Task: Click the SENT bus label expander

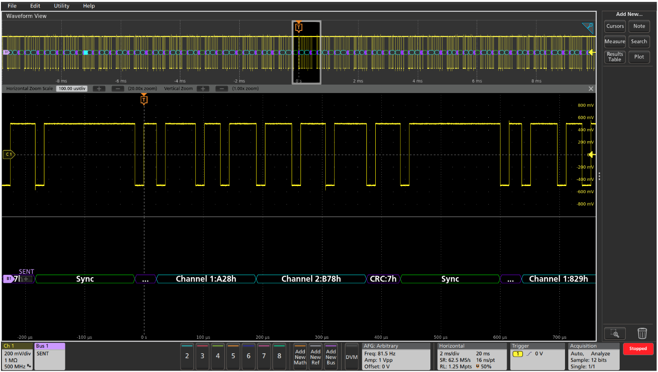Action: pos(26,279)
